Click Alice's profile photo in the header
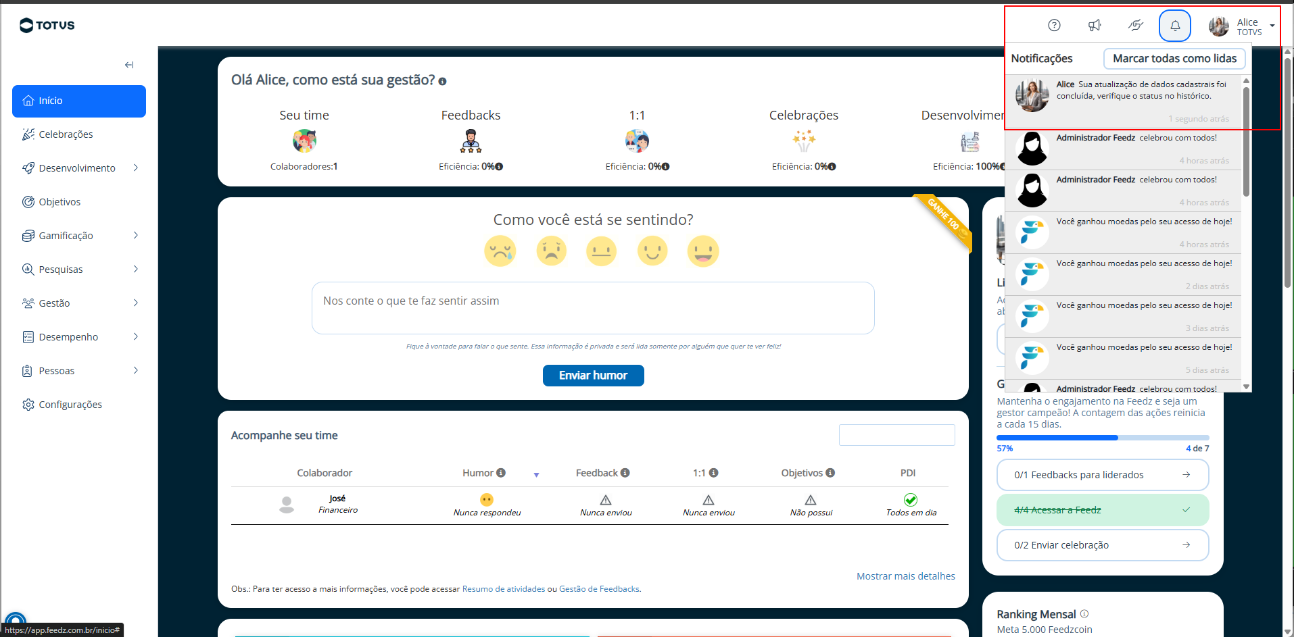This screenshot has height=637, width=1294. pyautogui.click(x=1219, y=26)
